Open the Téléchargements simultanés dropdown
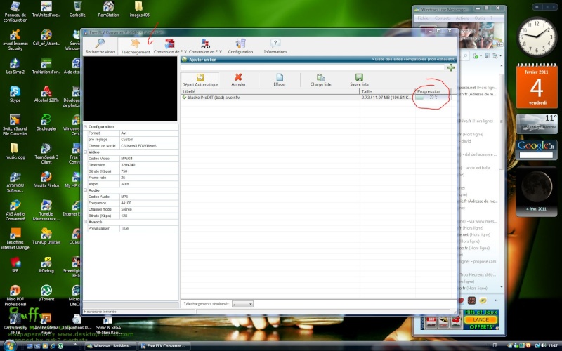The width and height of the screenshot is (562, 351). click(x=242, y=304)
